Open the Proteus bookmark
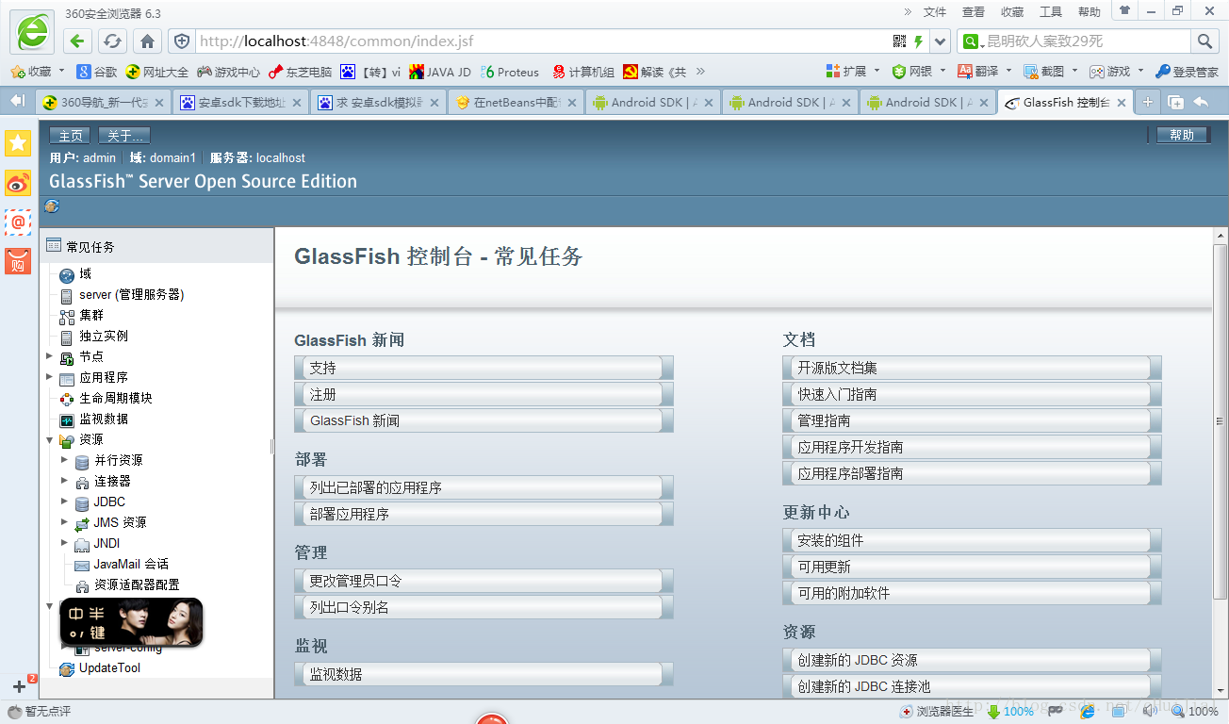The height and width of the screenshot is (724, 1229). click(510, 72)
